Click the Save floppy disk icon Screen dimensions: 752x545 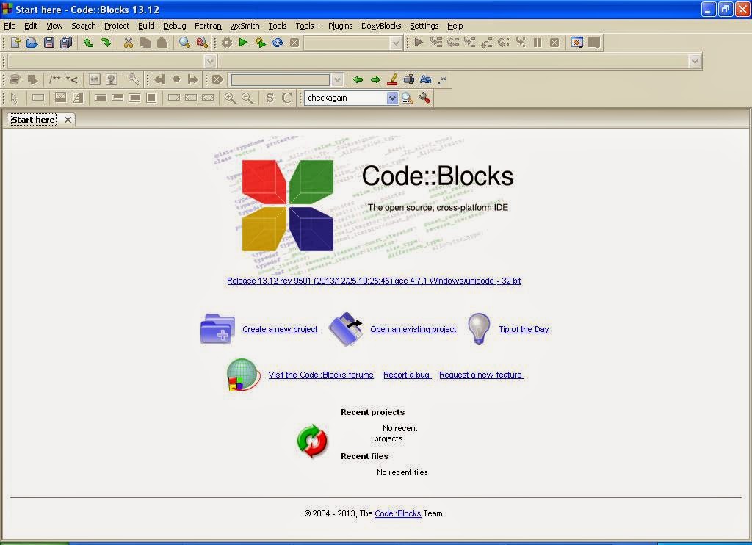coord(49,43)
